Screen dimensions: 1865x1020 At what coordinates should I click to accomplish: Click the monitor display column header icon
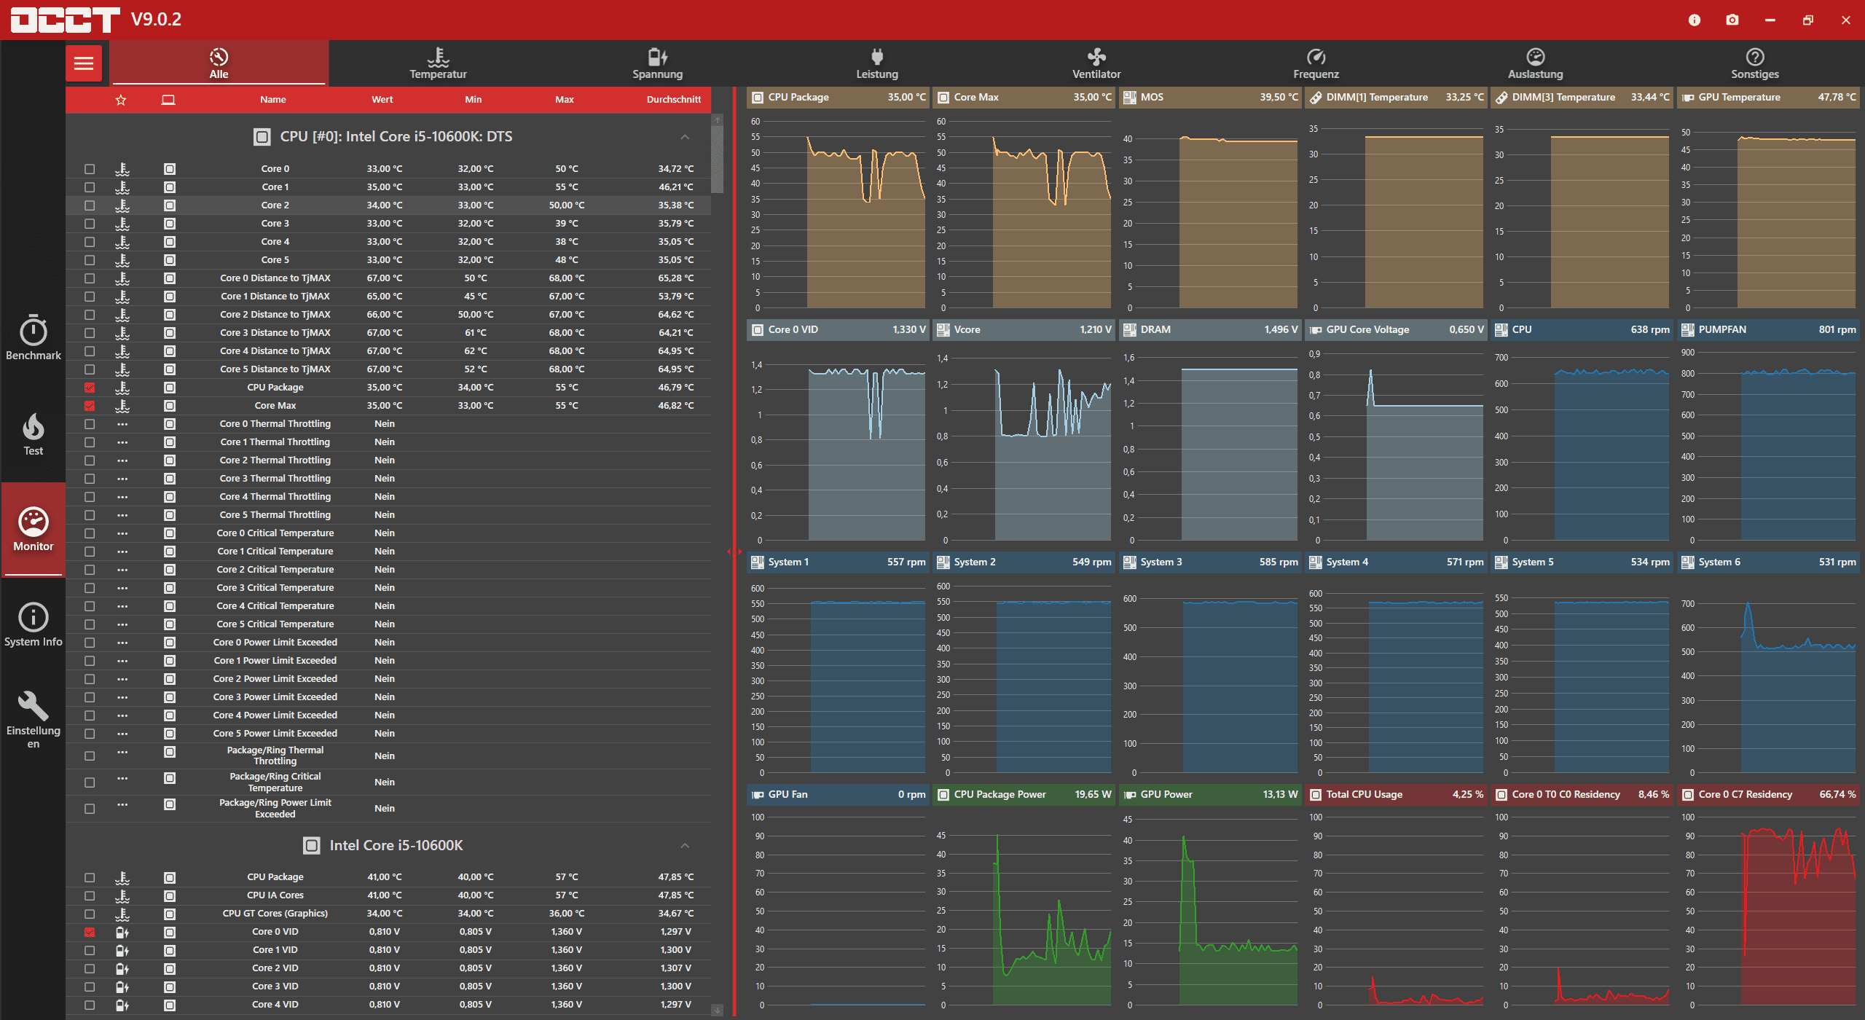coord(168,100)
